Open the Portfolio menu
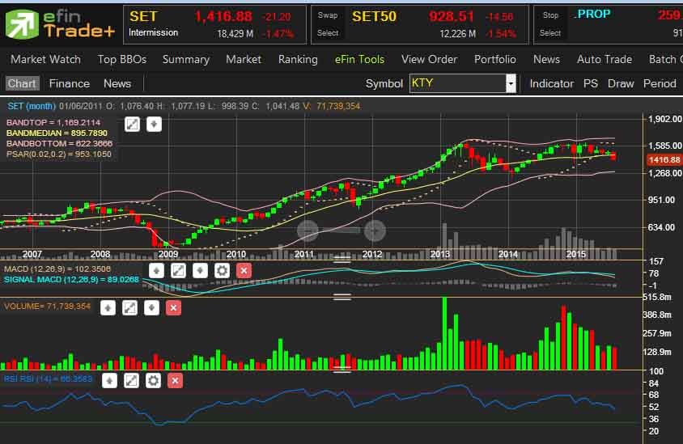 coord(495,59)
